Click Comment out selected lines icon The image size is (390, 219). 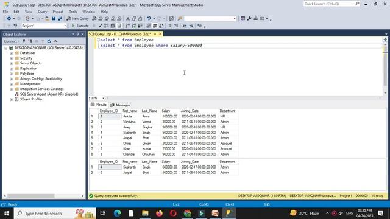[x=170, y=26]
